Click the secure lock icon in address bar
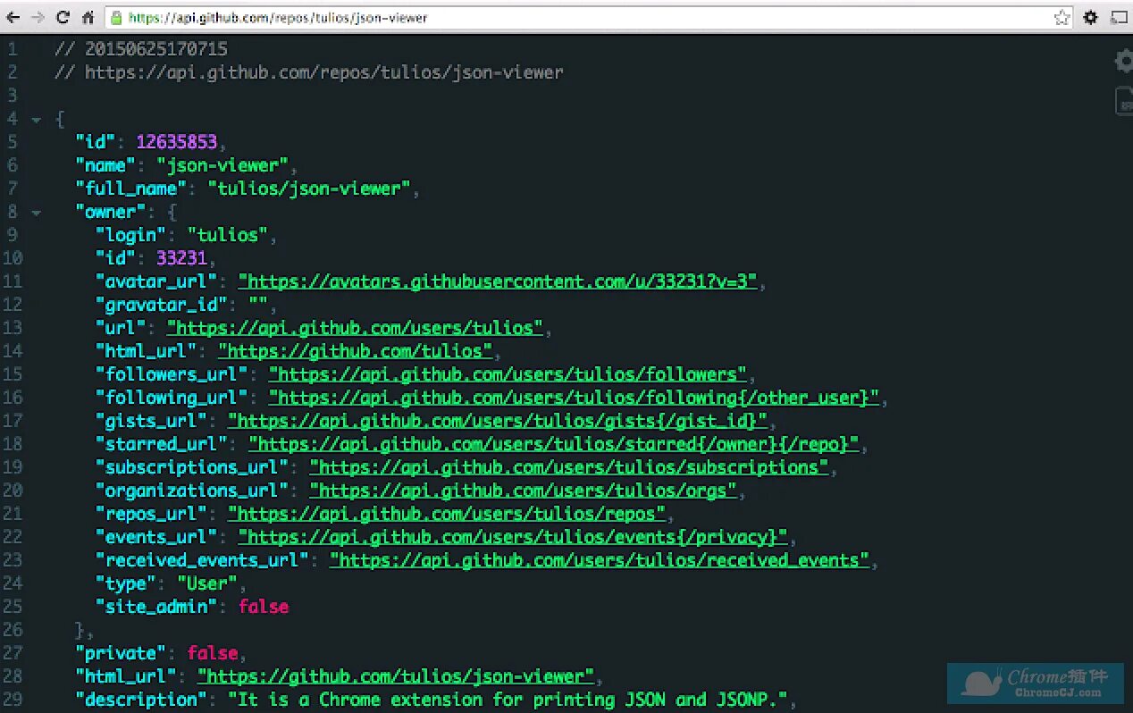 coord(116,17)
